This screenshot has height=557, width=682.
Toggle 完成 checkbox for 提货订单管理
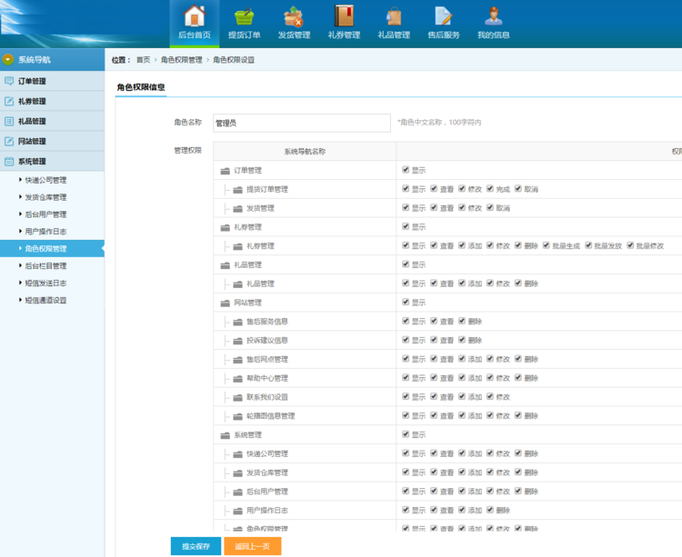[490, 189]
